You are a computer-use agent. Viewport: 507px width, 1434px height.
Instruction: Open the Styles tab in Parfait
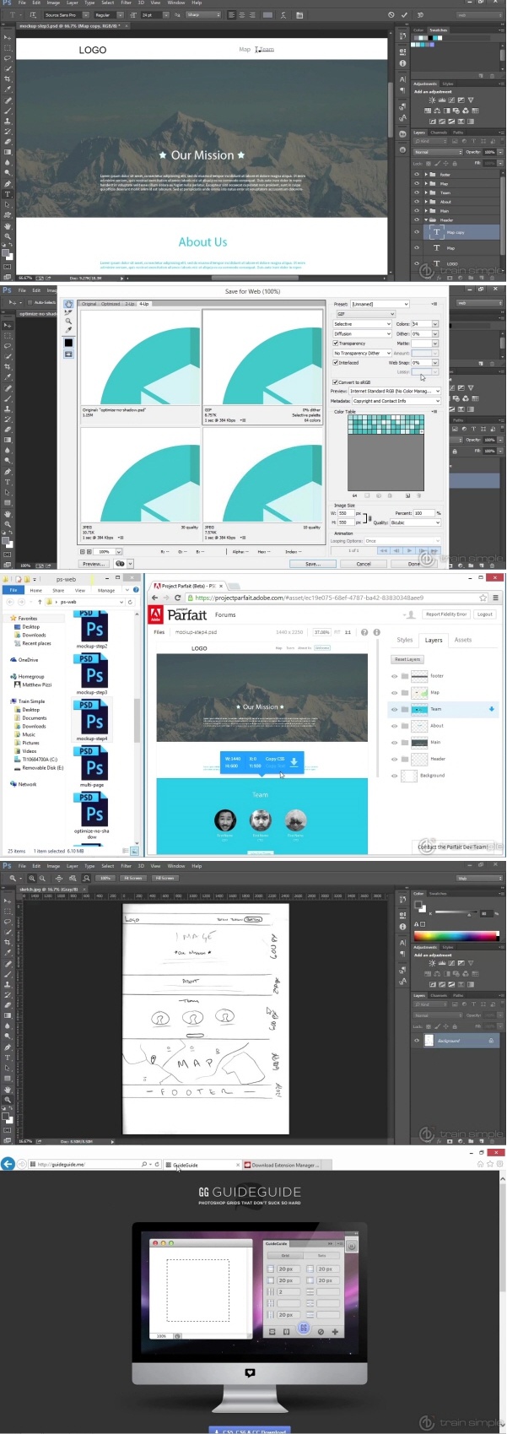coord(405,640)
